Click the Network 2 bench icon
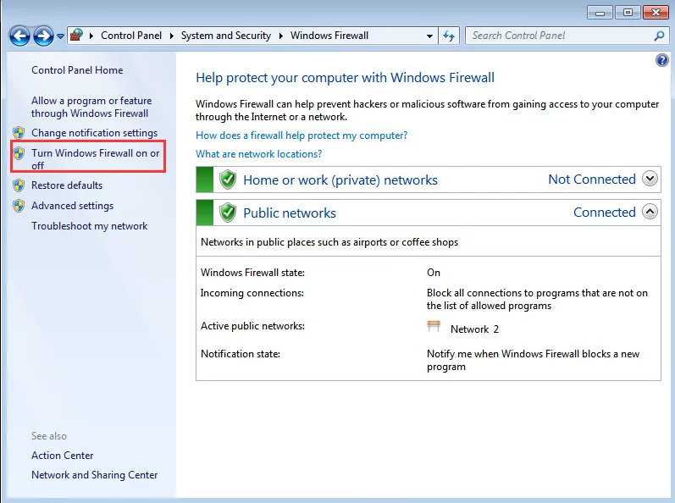 [x=434, y=327]
